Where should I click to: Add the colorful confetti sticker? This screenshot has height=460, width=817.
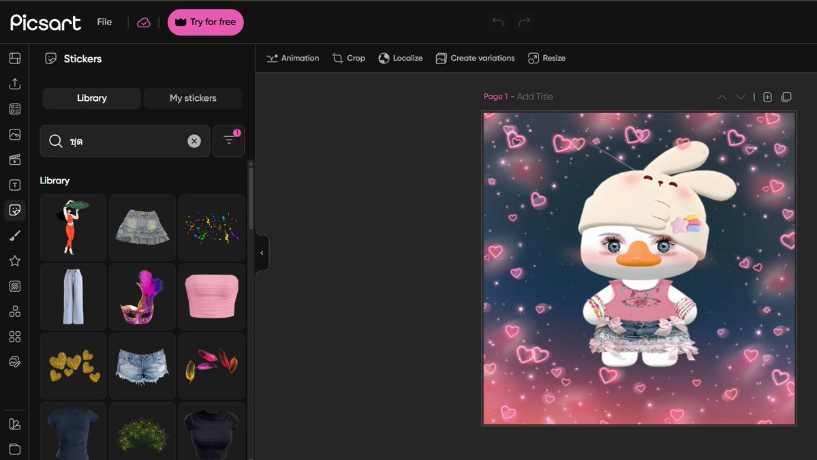211,228
